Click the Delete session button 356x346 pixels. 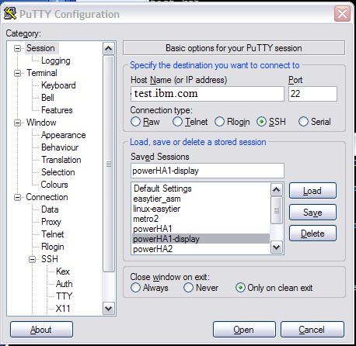312,234
